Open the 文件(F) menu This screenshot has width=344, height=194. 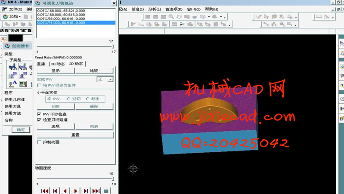(x=15, y=9)
